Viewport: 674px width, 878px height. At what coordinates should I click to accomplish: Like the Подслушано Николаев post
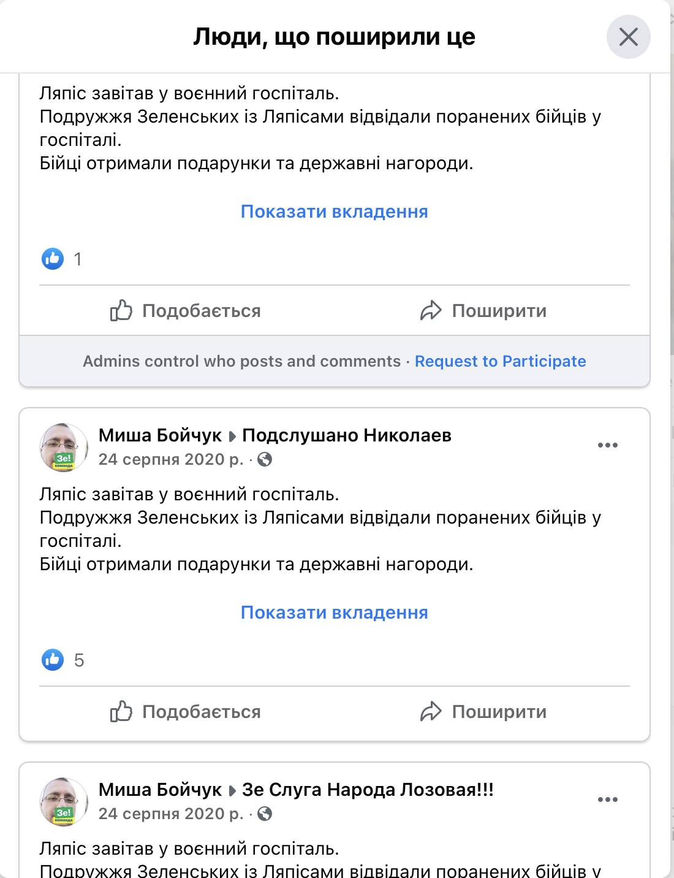pos(186,712)
